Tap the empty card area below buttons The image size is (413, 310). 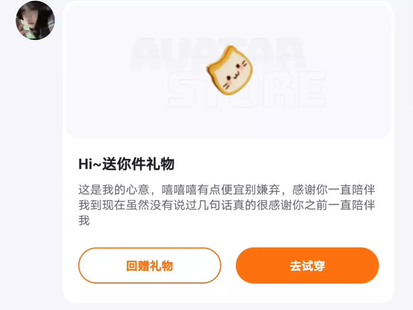(x=229, y=294)
